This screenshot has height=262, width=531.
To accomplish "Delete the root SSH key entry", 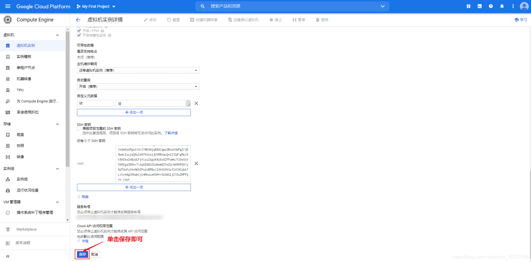I will [x=196, y=163].
